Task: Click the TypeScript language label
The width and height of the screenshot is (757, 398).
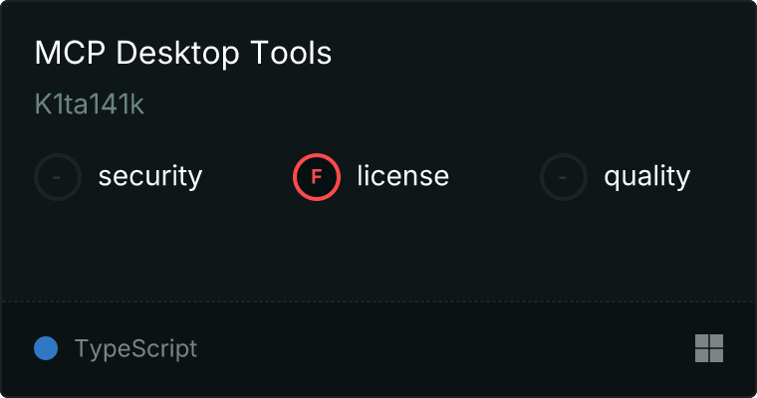Action: (x=135, y=349)
